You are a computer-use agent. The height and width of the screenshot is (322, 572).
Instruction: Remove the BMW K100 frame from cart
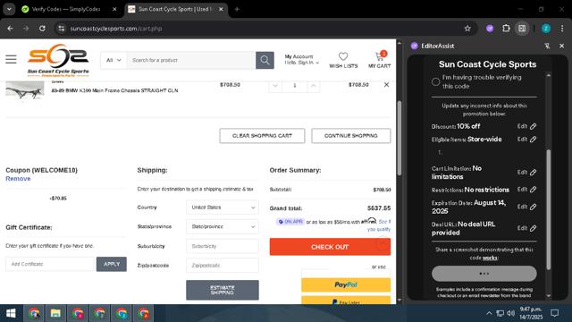[386, 85]
